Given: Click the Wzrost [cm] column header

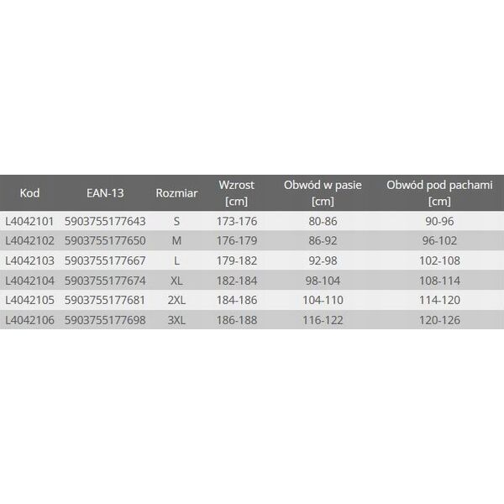Looking at the screenshot, I should (237, 193).
